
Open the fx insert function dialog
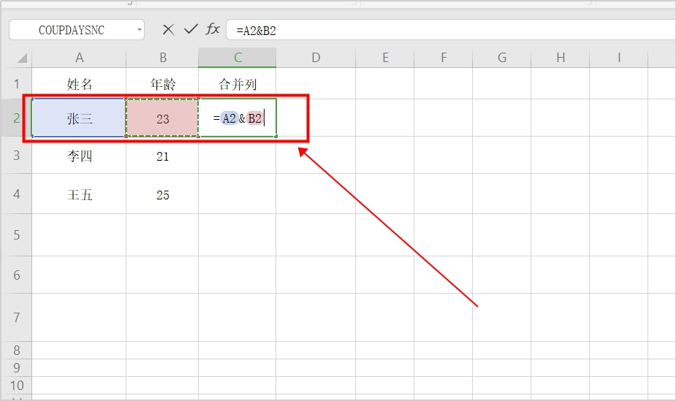click(x=213, y=29)
